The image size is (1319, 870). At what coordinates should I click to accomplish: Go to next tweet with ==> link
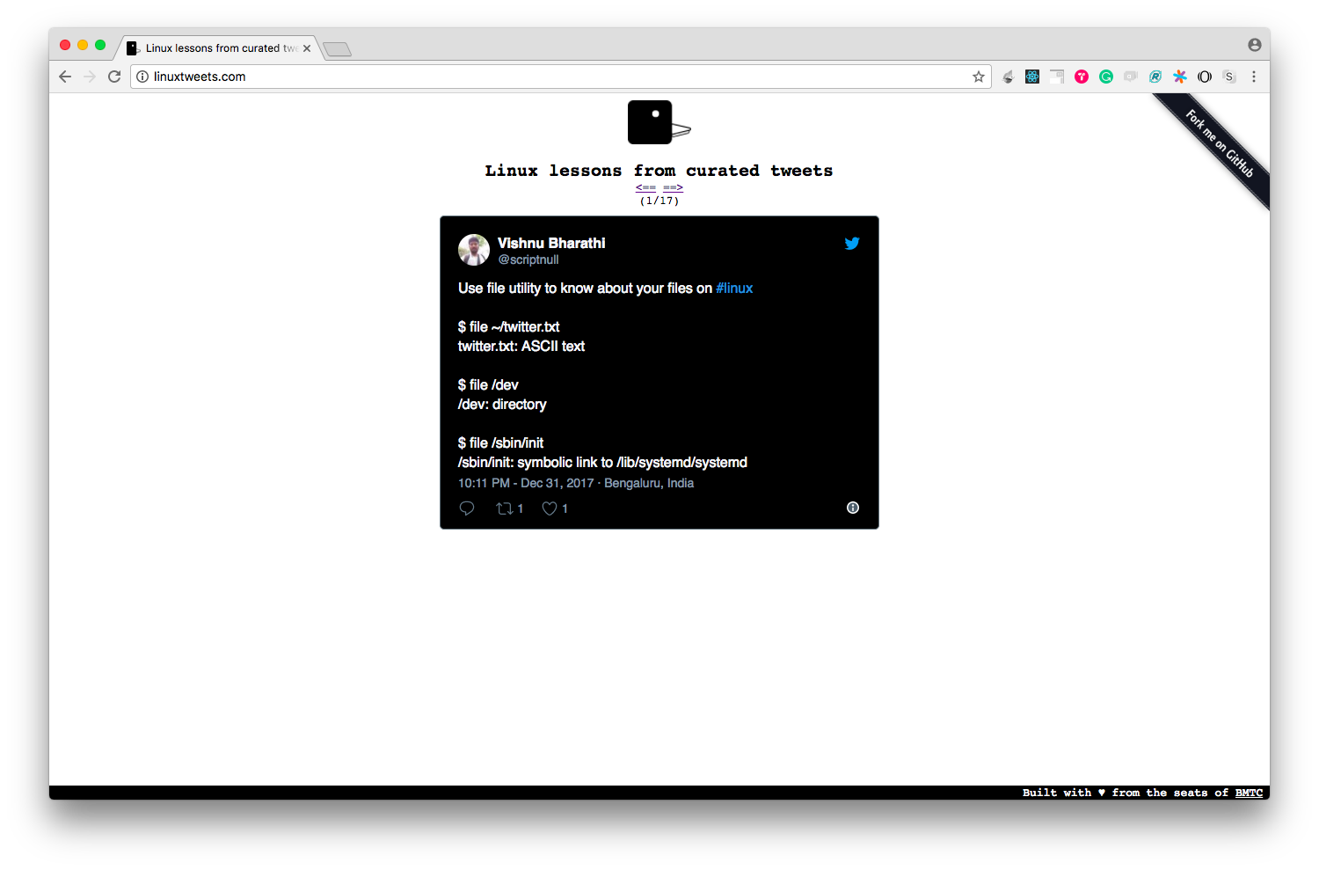(x=673, y=187)
